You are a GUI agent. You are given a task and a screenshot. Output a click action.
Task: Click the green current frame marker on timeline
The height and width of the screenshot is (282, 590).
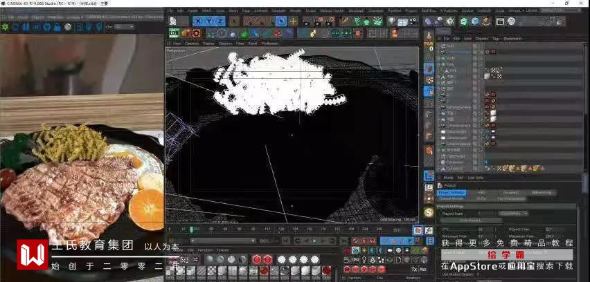click(x=191, y=229)
